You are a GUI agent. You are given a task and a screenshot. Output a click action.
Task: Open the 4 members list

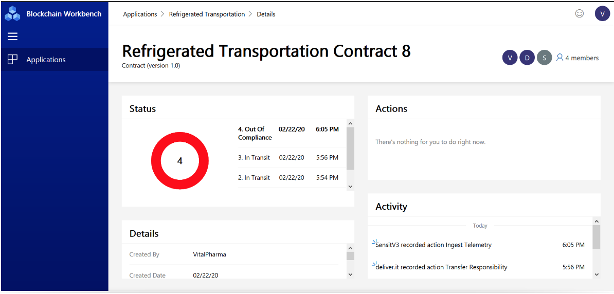[x=577, y=58]
